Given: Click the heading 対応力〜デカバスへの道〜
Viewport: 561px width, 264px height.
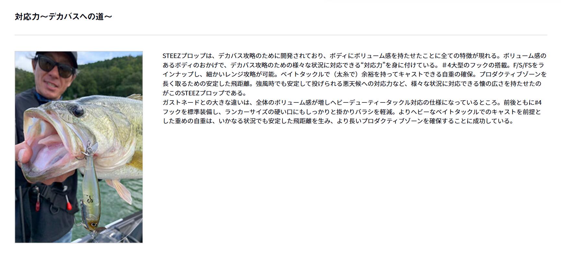Looking at the screenshot, I should coord(63,17).
